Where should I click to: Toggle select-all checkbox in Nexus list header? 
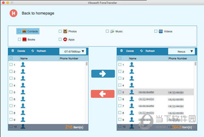120,58
